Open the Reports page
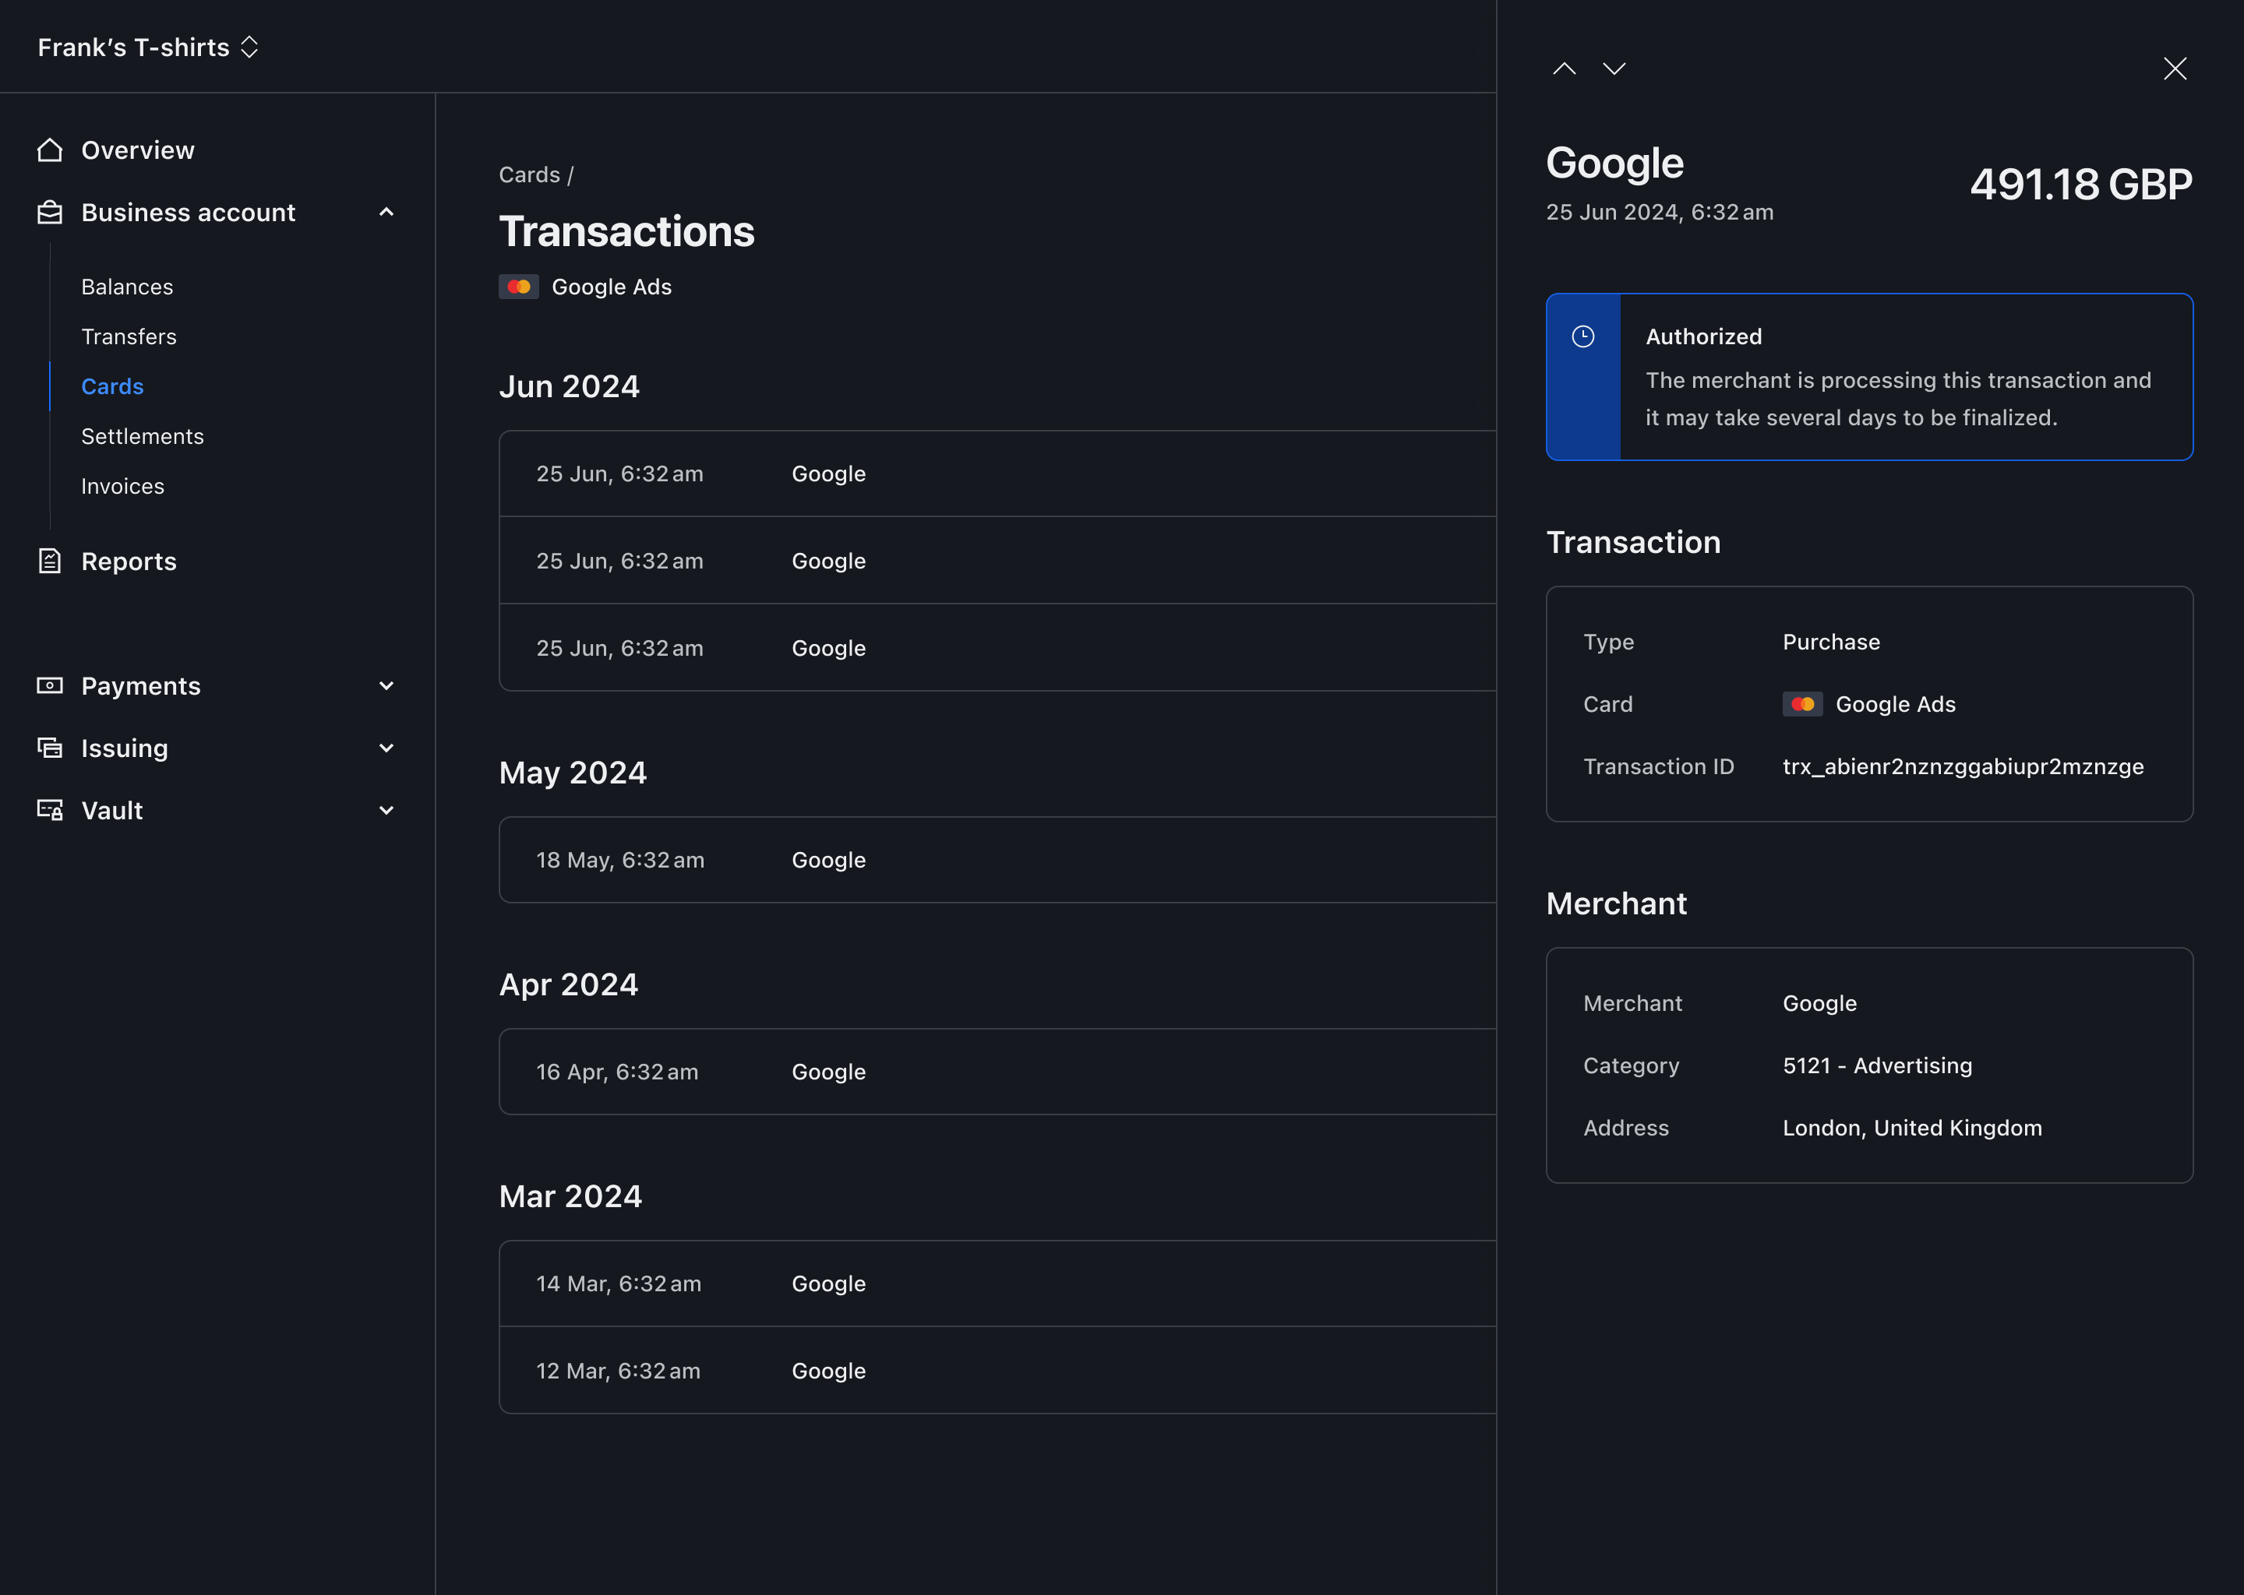 pyautogui.click(x=129, y=561)
